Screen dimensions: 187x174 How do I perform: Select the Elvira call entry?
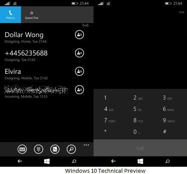26,74
